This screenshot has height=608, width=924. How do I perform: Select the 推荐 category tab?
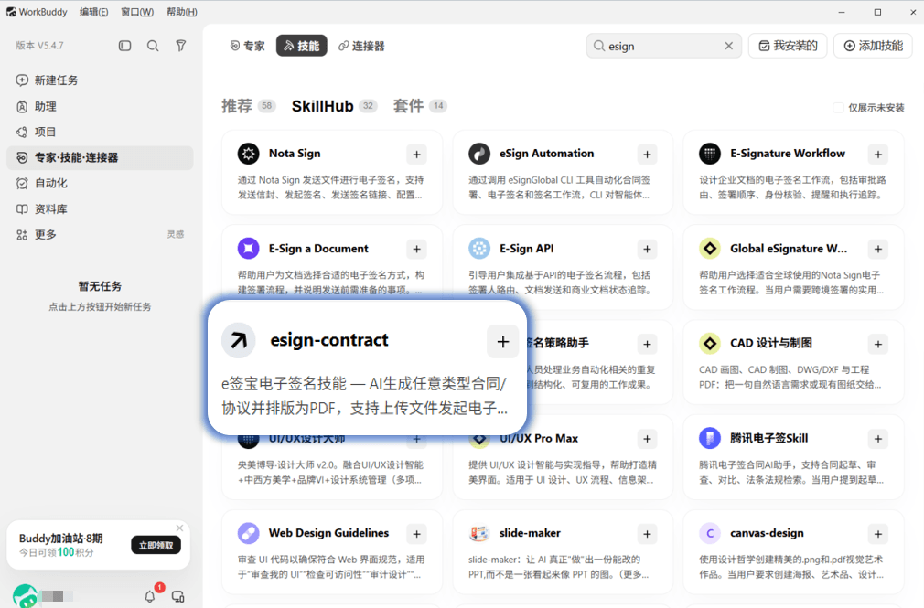tap(248, 106)
